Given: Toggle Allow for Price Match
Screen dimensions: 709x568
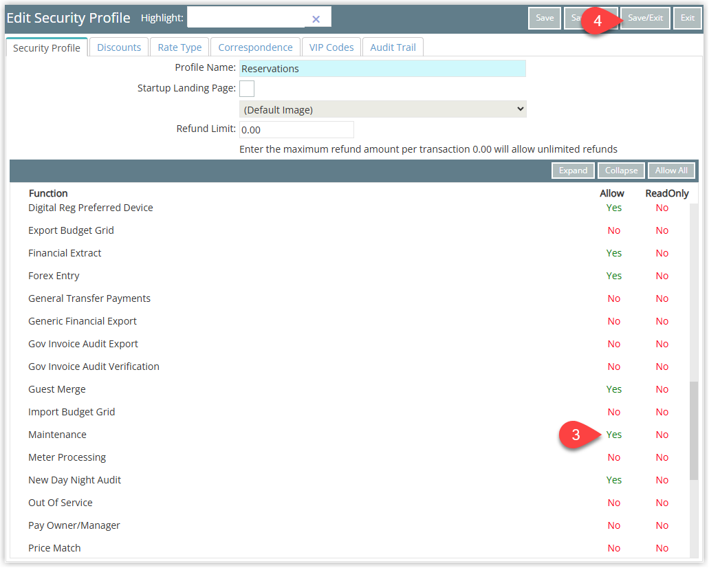Looking at the screenshot, I should click(613, 548).
